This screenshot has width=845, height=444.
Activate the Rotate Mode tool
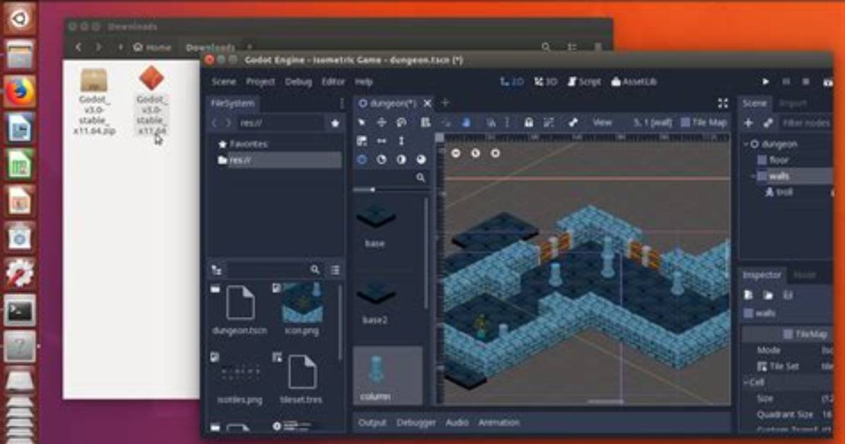click(401, 123)
